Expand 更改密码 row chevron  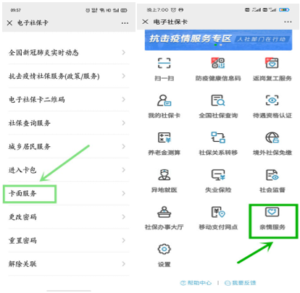pyautogui.click(x=124, y=217)
